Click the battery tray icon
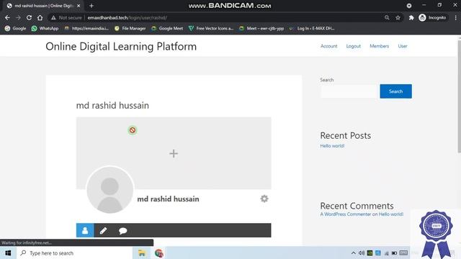This screenshot has width=461, height=259. click(394, 253)
